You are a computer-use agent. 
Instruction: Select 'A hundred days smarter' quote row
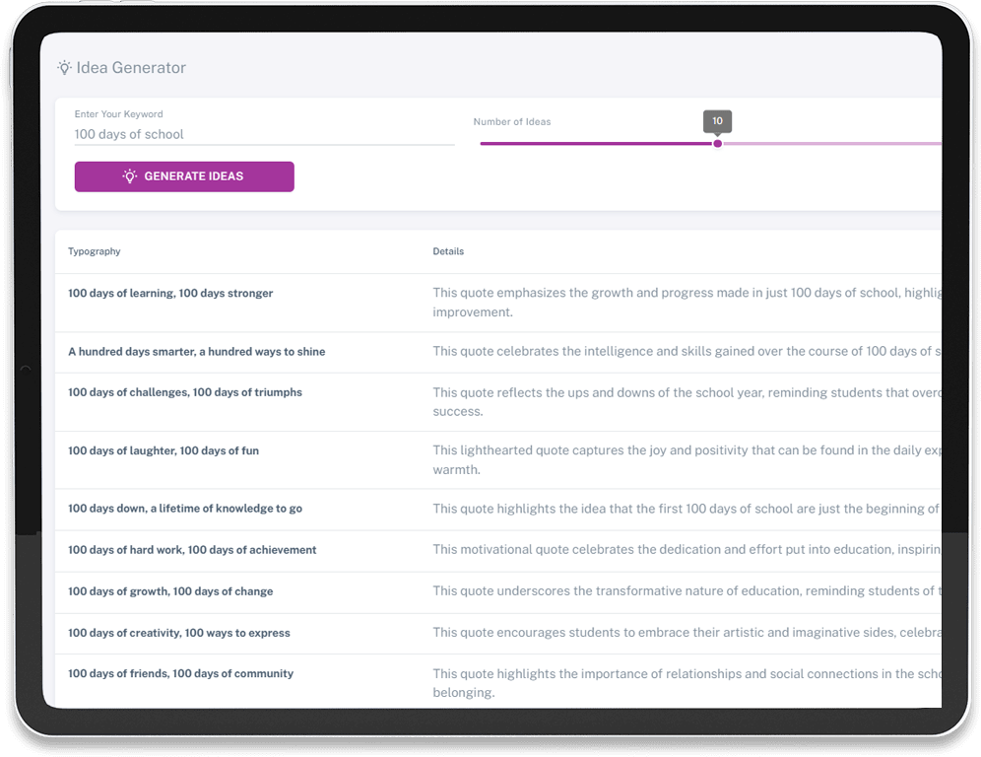tap(196, 352)
